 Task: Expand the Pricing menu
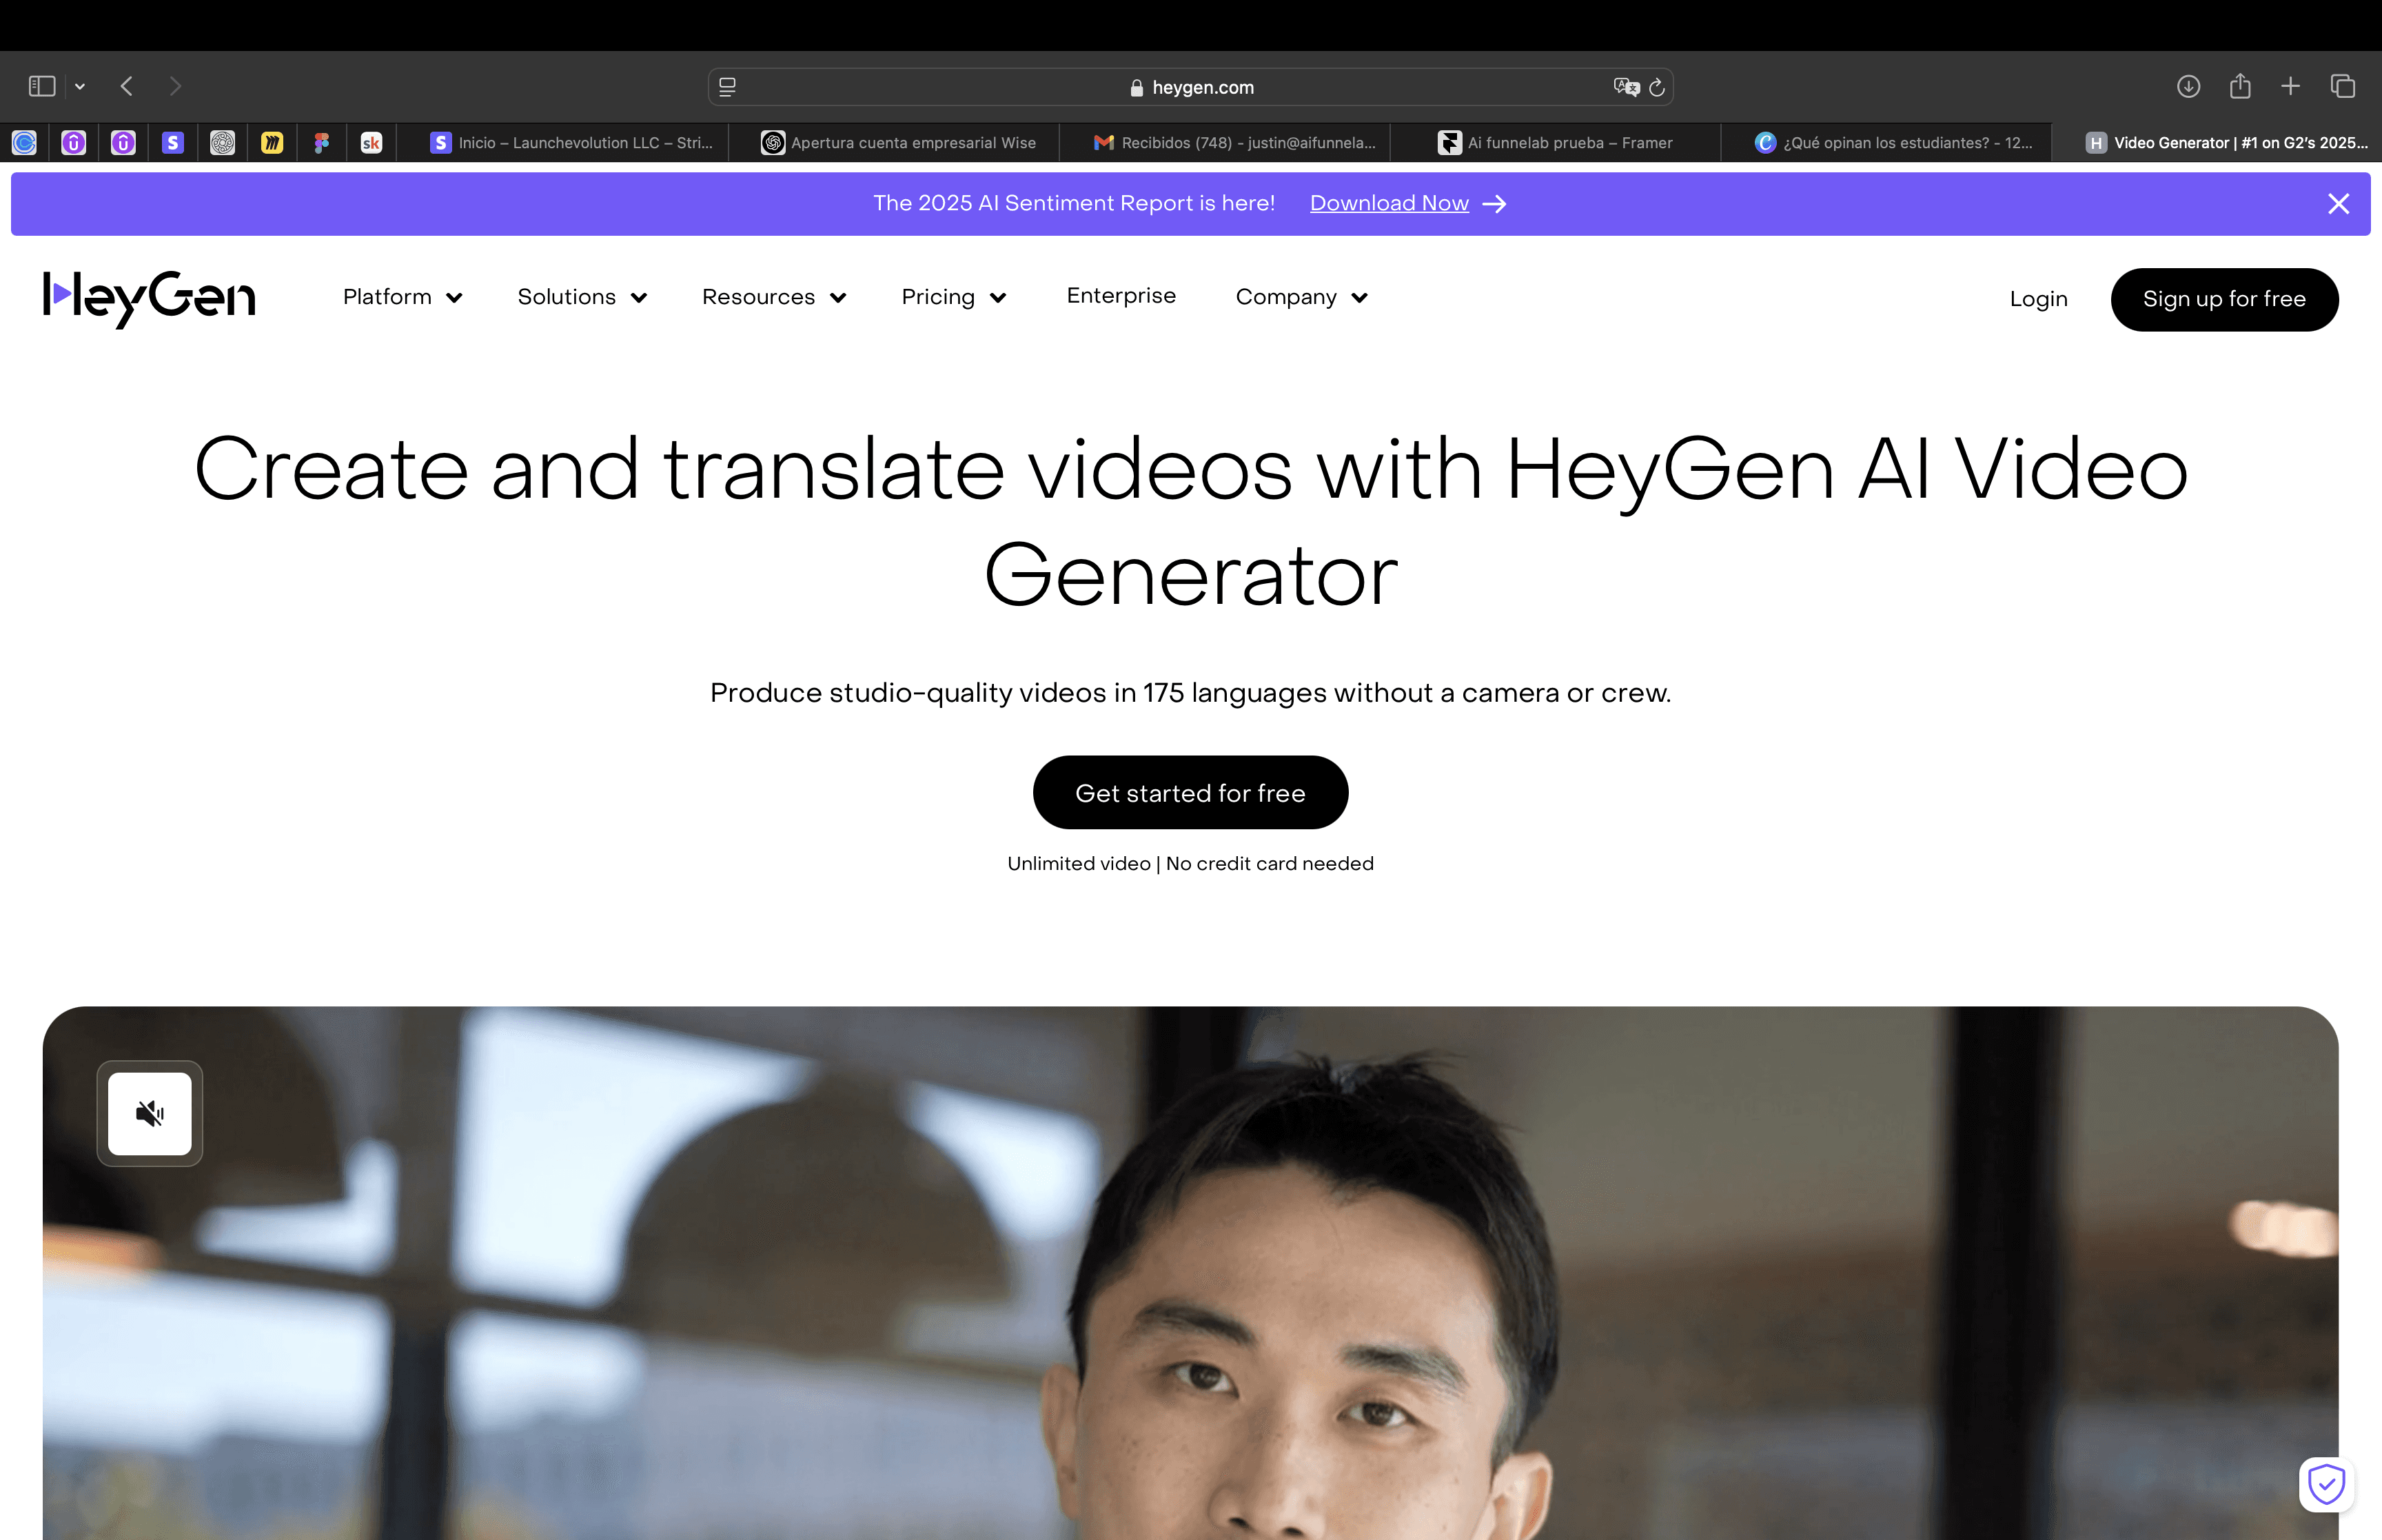click(x=954, y=297)
